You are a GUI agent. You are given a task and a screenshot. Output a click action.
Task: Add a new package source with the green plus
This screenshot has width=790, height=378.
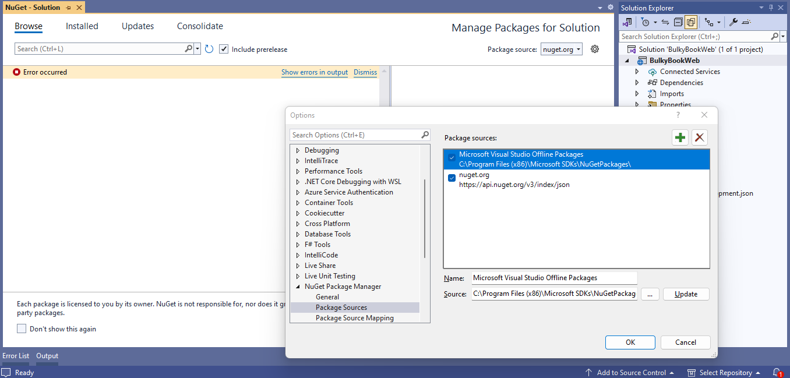[680, 137]
